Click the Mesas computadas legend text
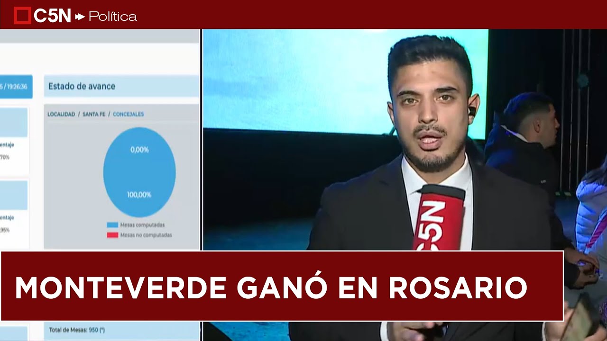This screenshot has width=607, height=341. pyautogui.click(x=142, y=225)
